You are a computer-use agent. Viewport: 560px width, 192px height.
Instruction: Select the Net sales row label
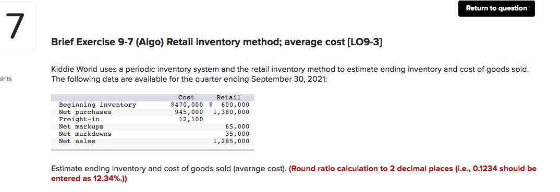coord(77,141)
